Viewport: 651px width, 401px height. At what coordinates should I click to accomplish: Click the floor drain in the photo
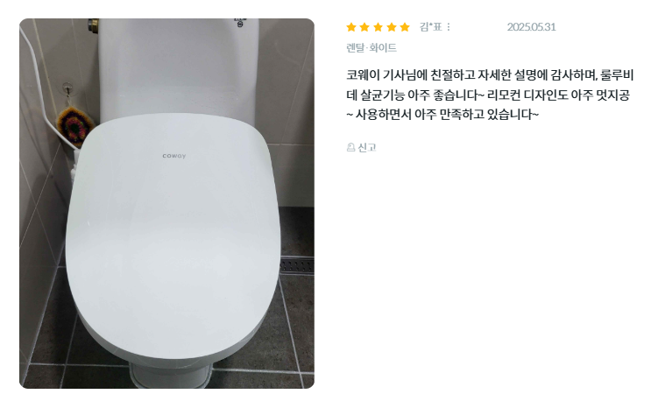(x=297, y=265)
